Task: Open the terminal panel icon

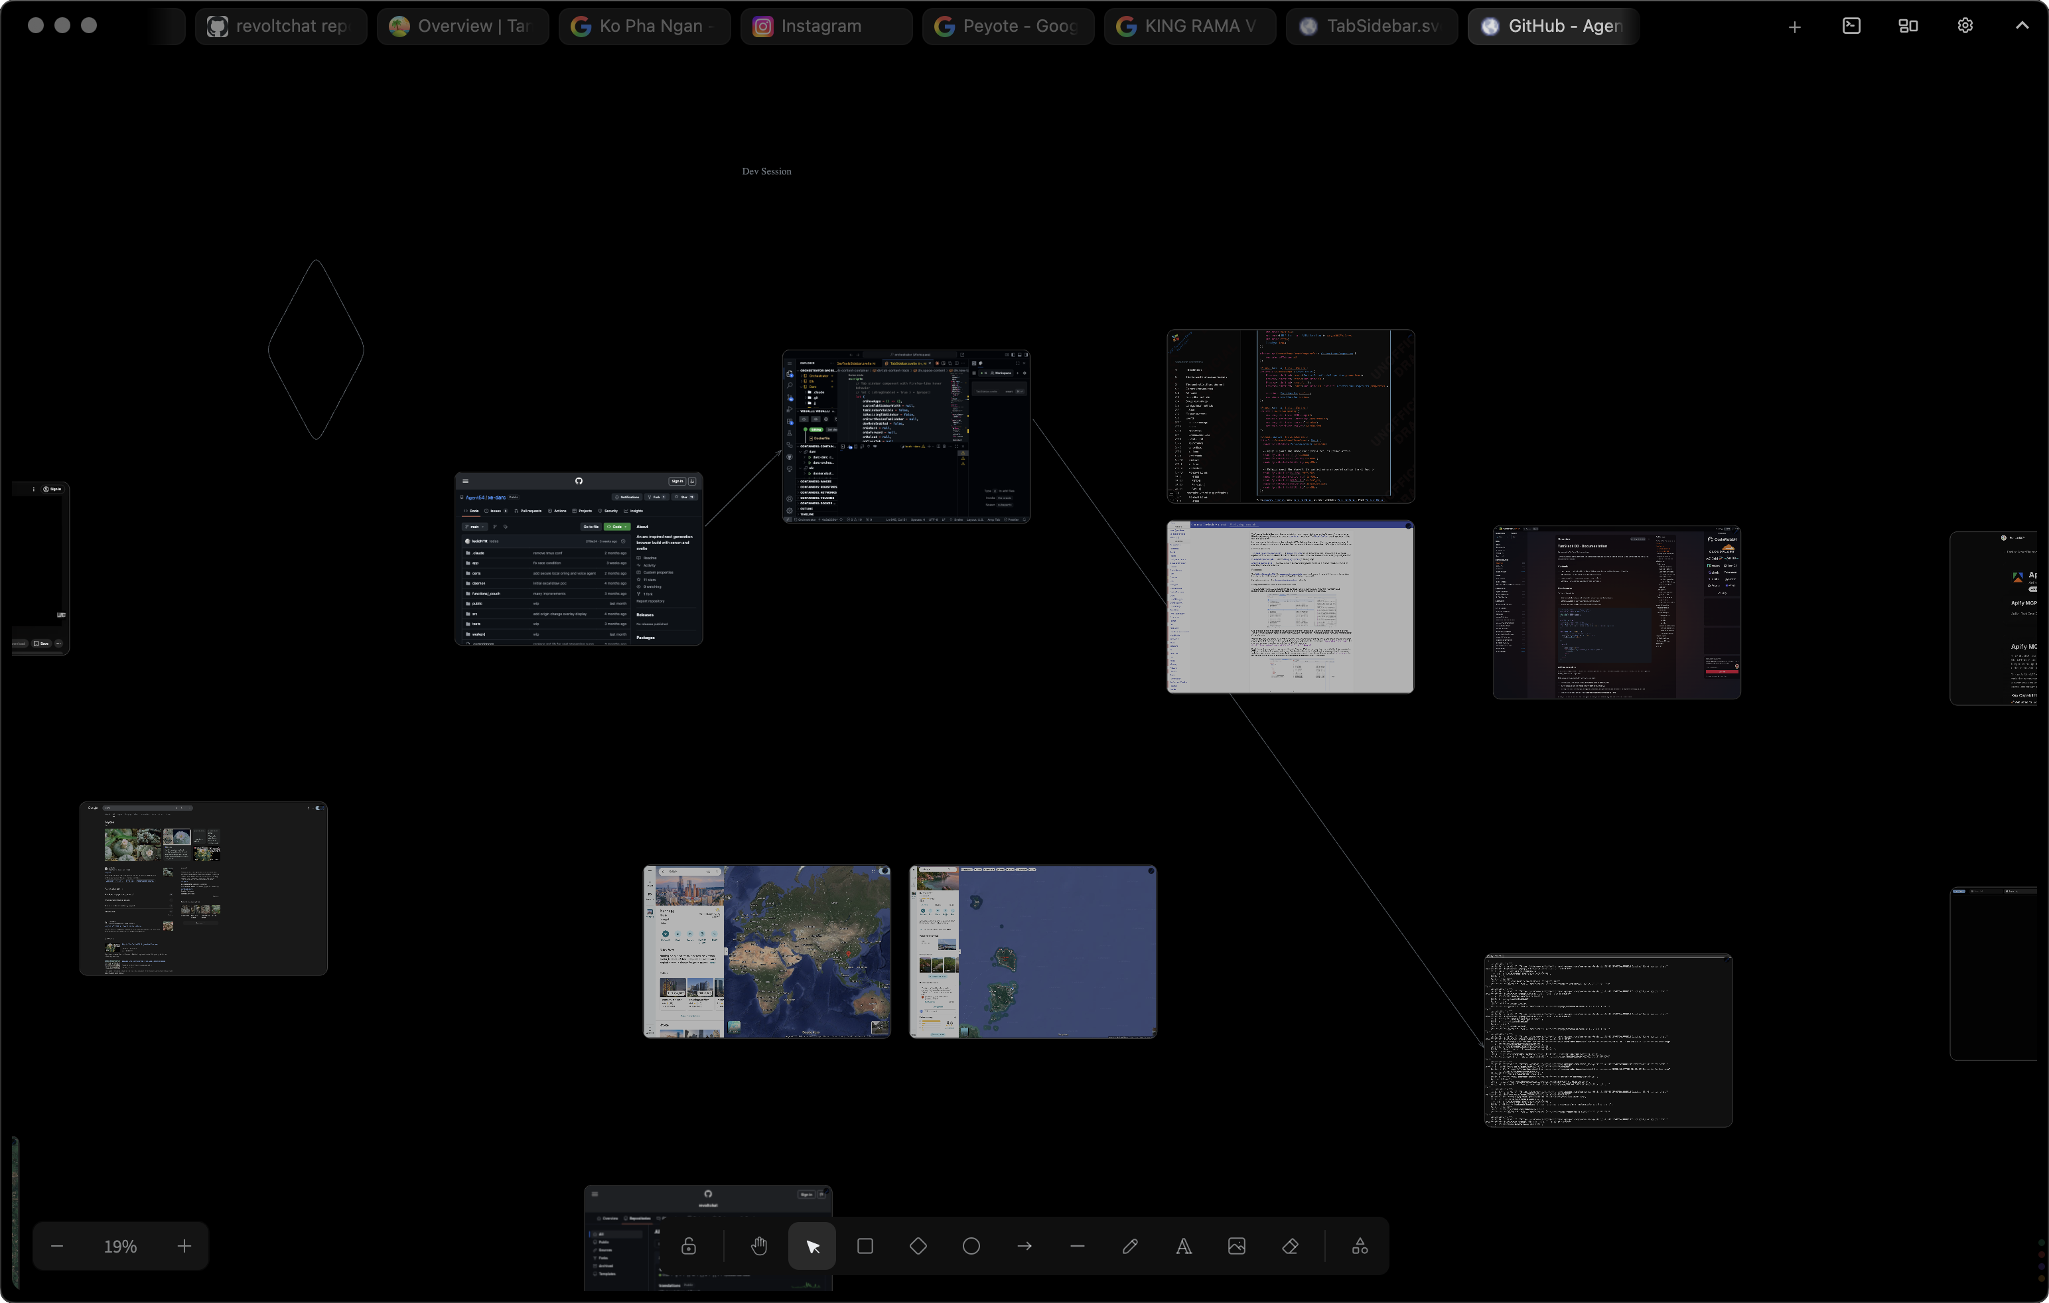Action: click(x=1851, y=25)
